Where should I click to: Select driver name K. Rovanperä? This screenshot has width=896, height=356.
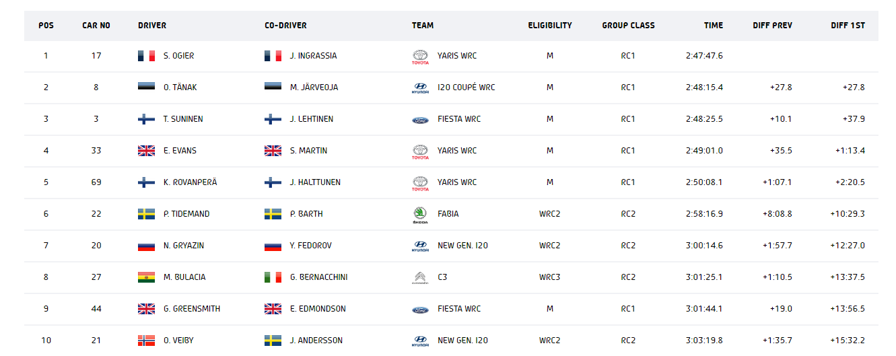click(190, 182)
